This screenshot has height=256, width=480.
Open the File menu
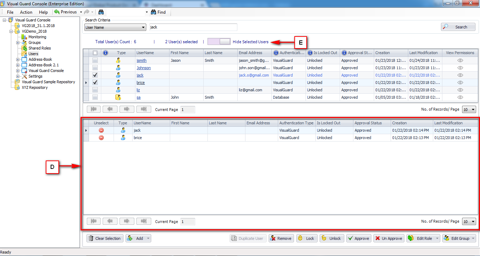click(10, 12)
